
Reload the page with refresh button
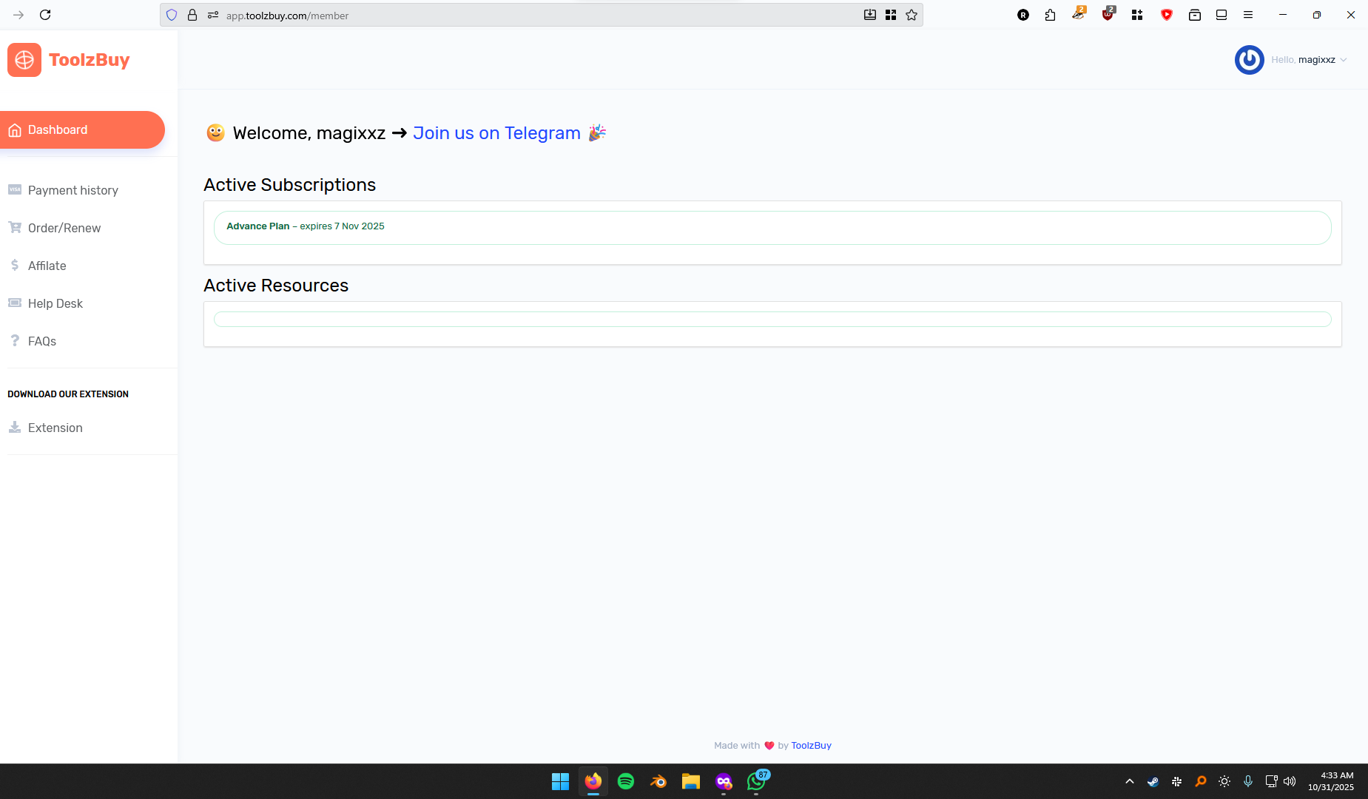pyautogui.click(x=45, y=15)
